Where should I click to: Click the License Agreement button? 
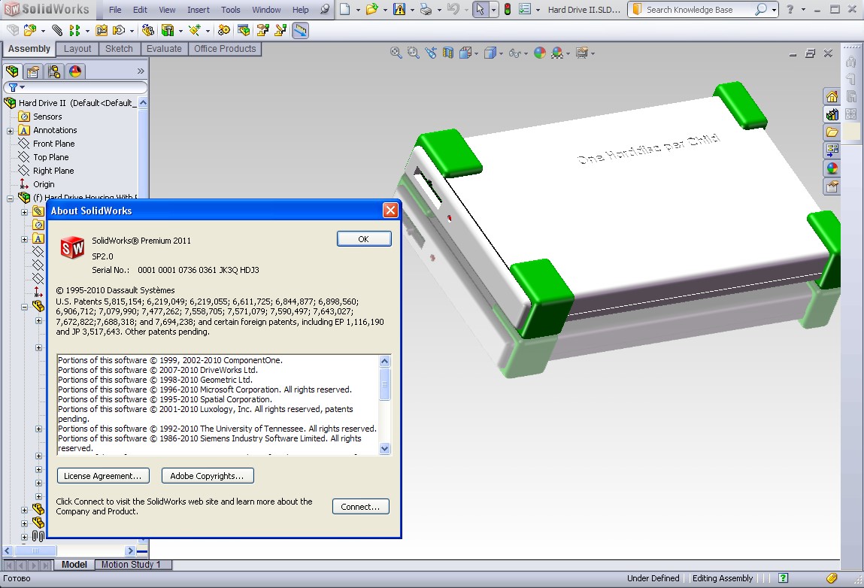[103, 476]
